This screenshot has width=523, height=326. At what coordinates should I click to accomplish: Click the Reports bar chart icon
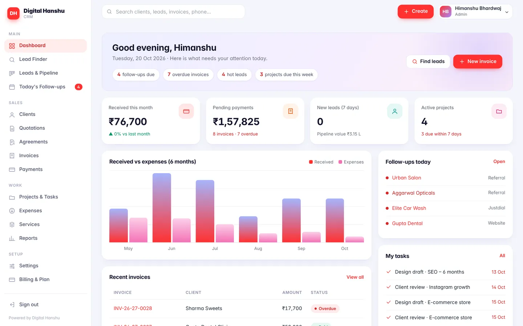tap(12, 238)
